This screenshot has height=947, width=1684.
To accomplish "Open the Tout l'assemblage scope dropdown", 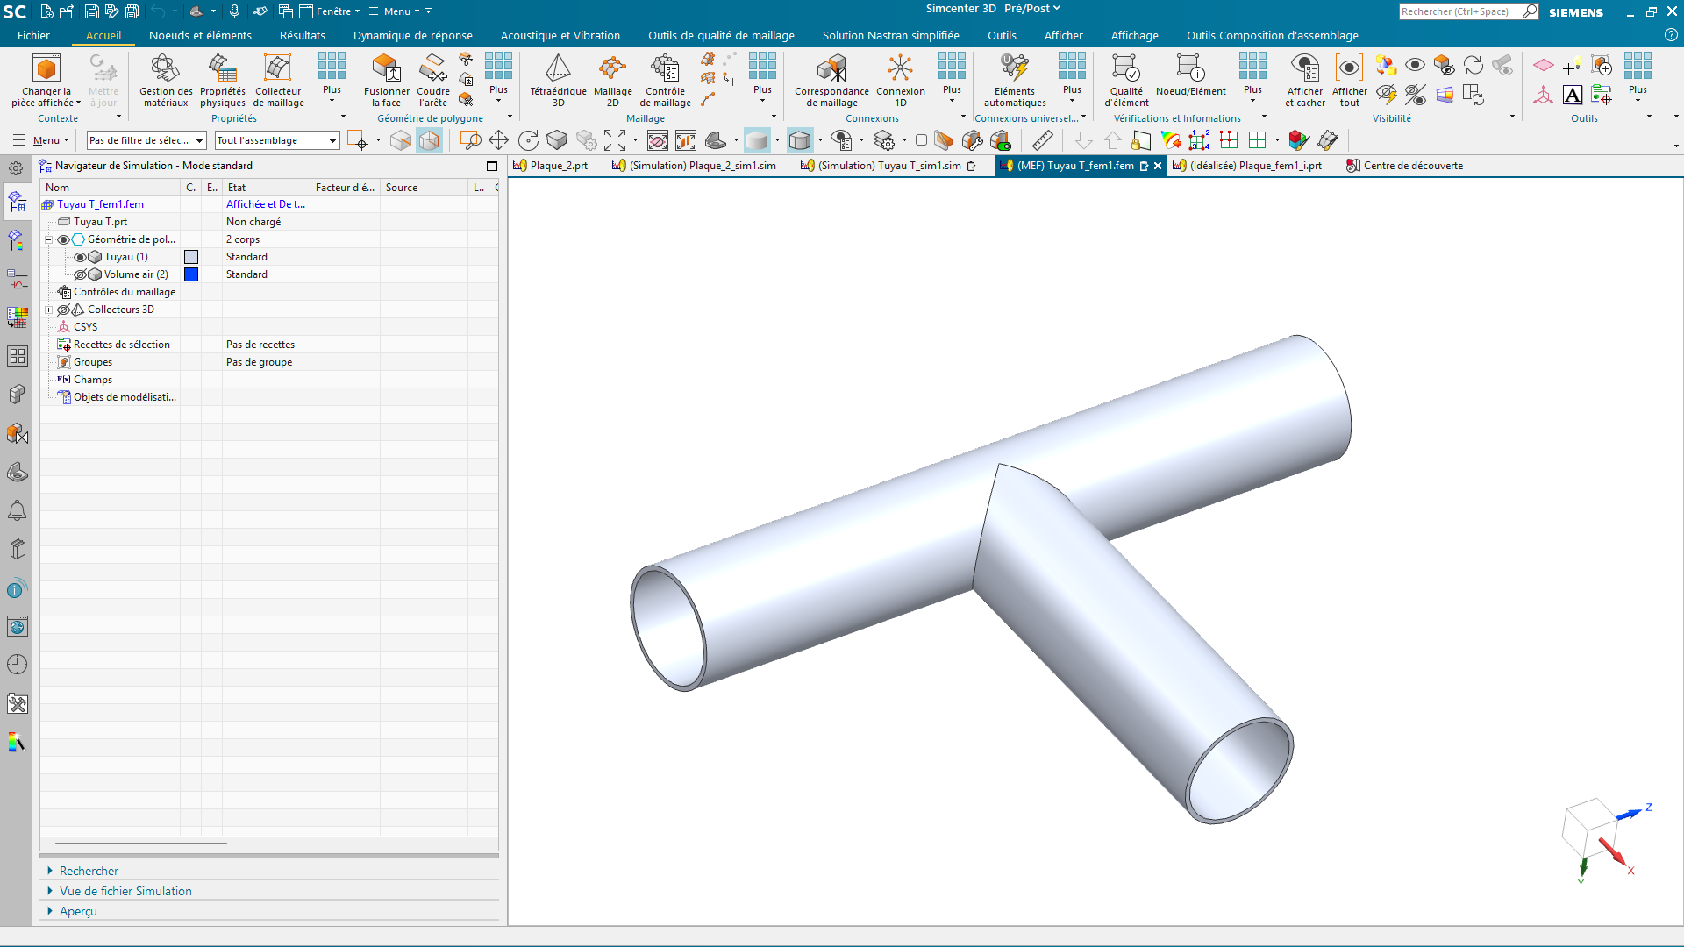I will 277,140.
